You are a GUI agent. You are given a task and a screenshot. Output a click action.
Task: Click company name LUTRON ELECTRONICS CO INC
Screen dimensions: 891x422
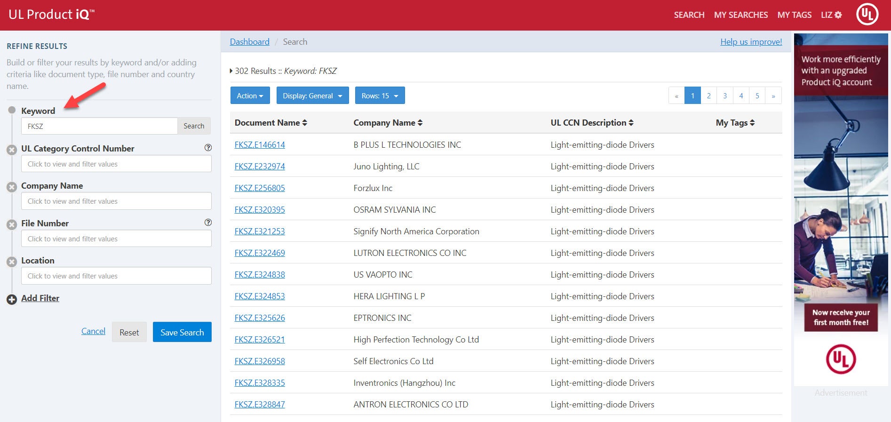tap(410, 253)
